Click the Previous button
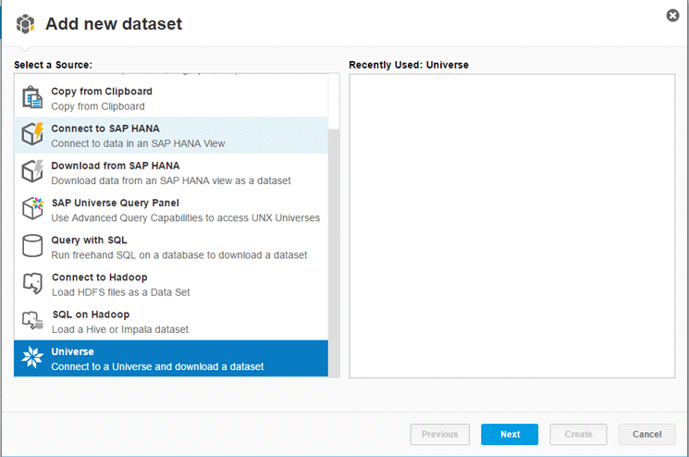Screen dimensions: 689x457 [x=439, y=434]
